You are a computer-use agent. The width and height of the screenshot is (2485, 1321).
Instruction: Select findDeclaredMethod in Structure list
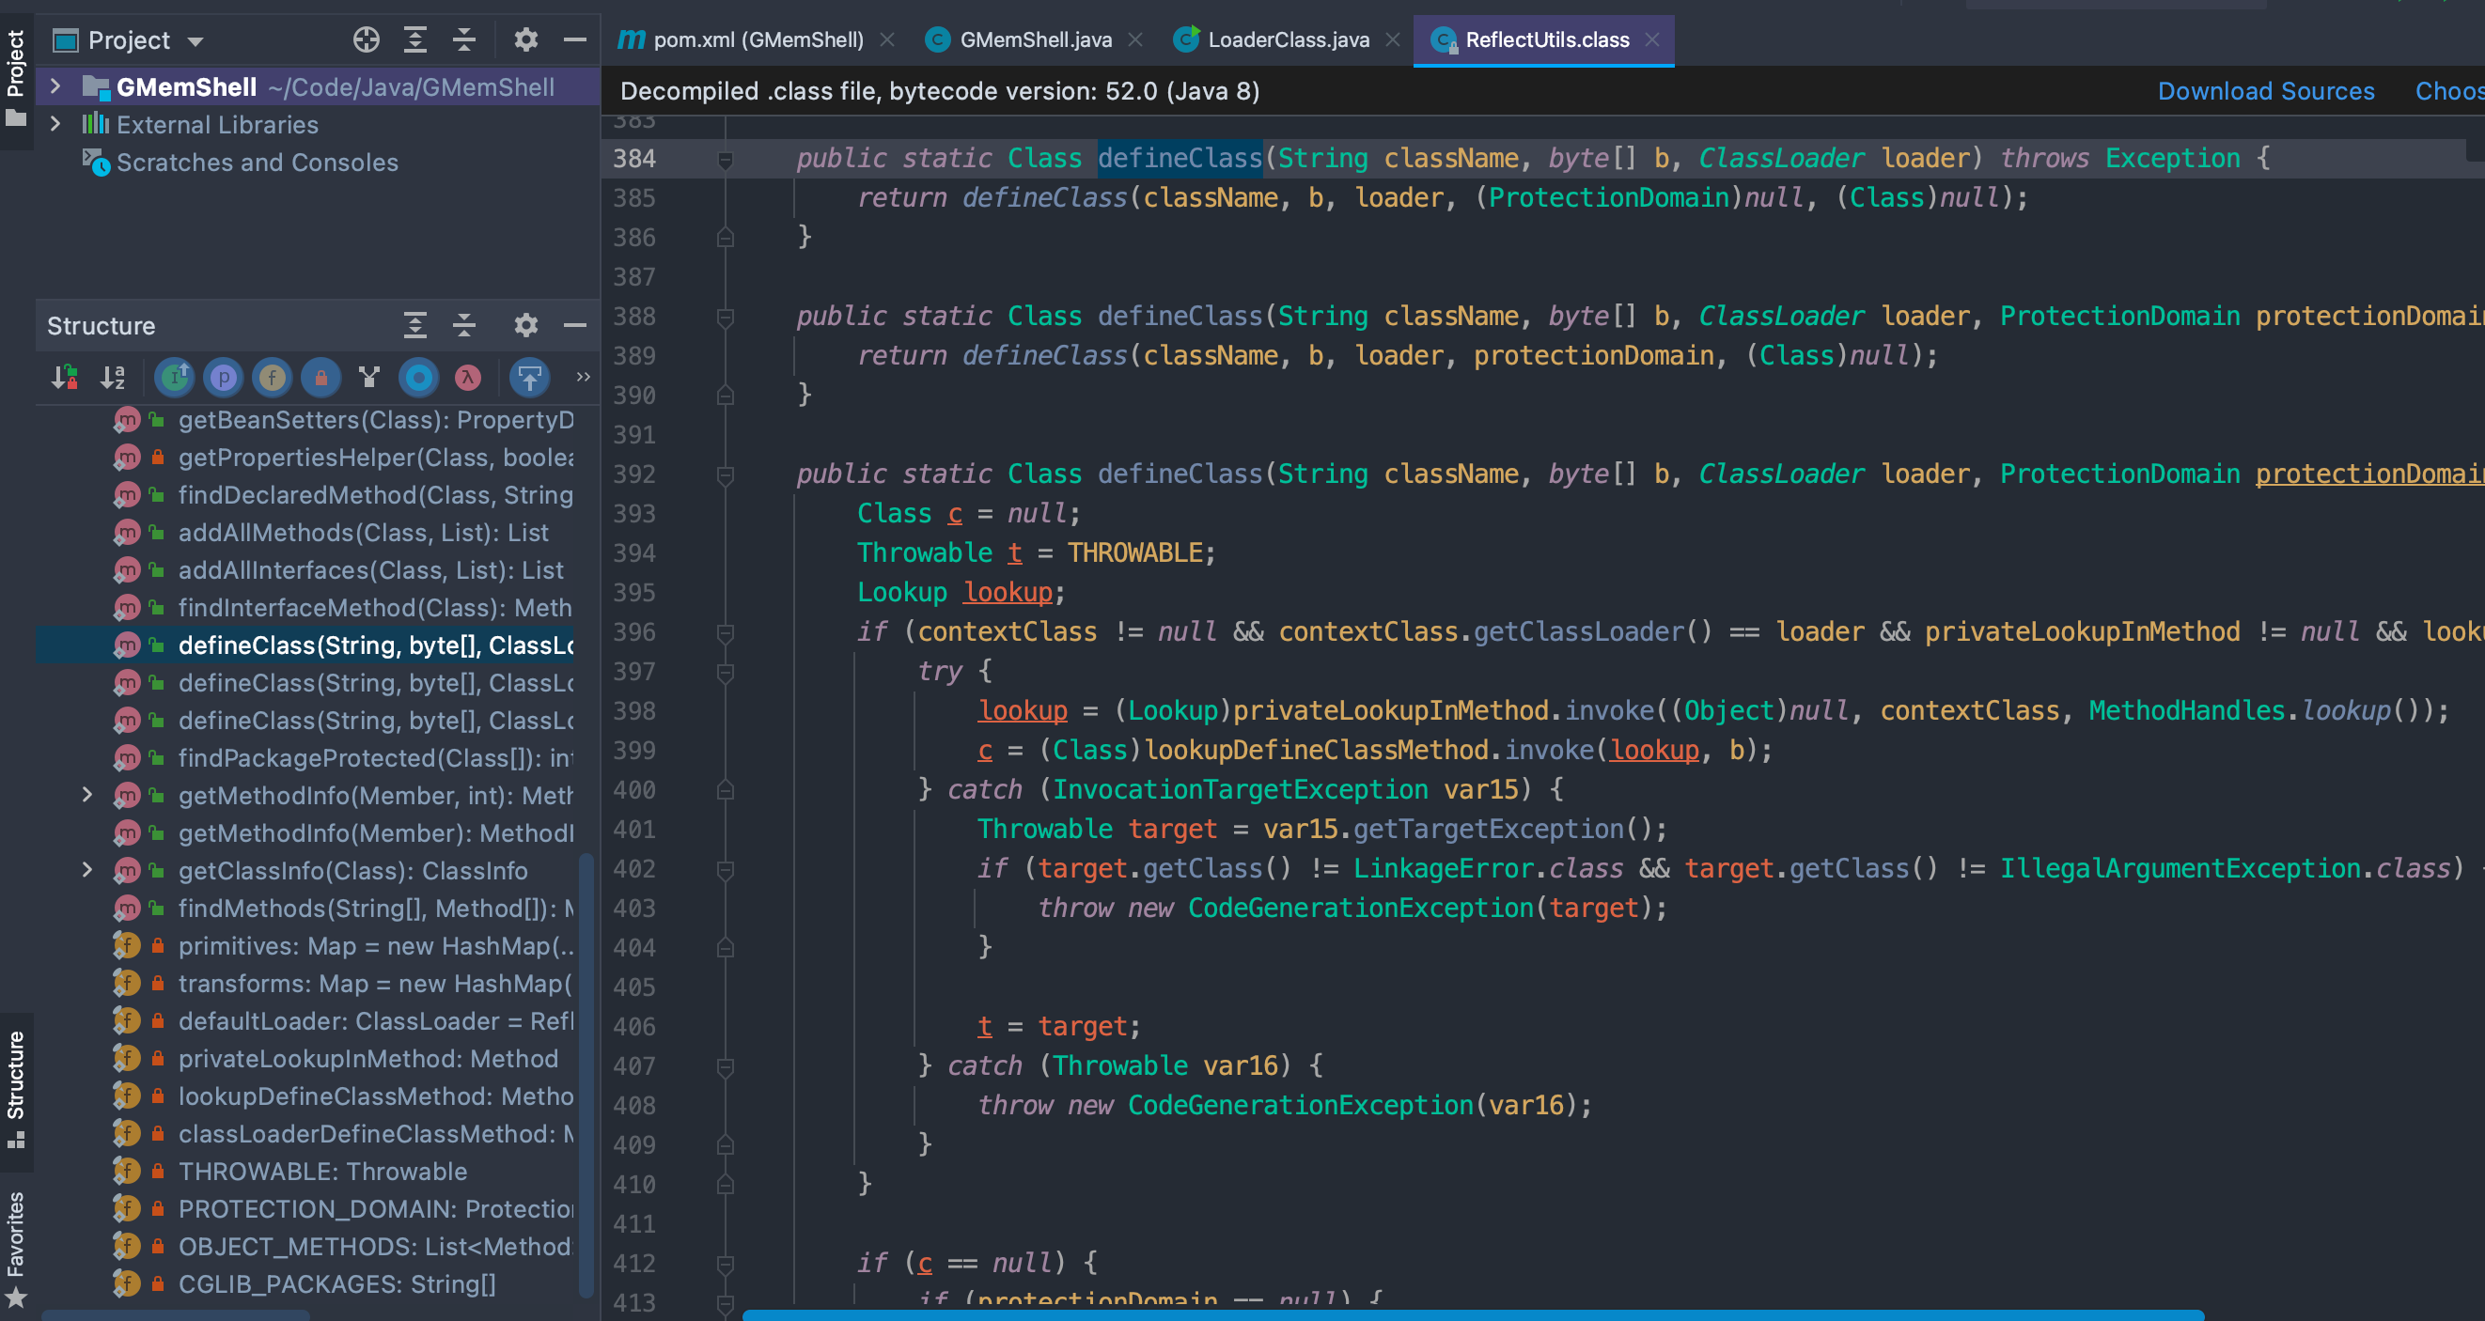[376, 494]
